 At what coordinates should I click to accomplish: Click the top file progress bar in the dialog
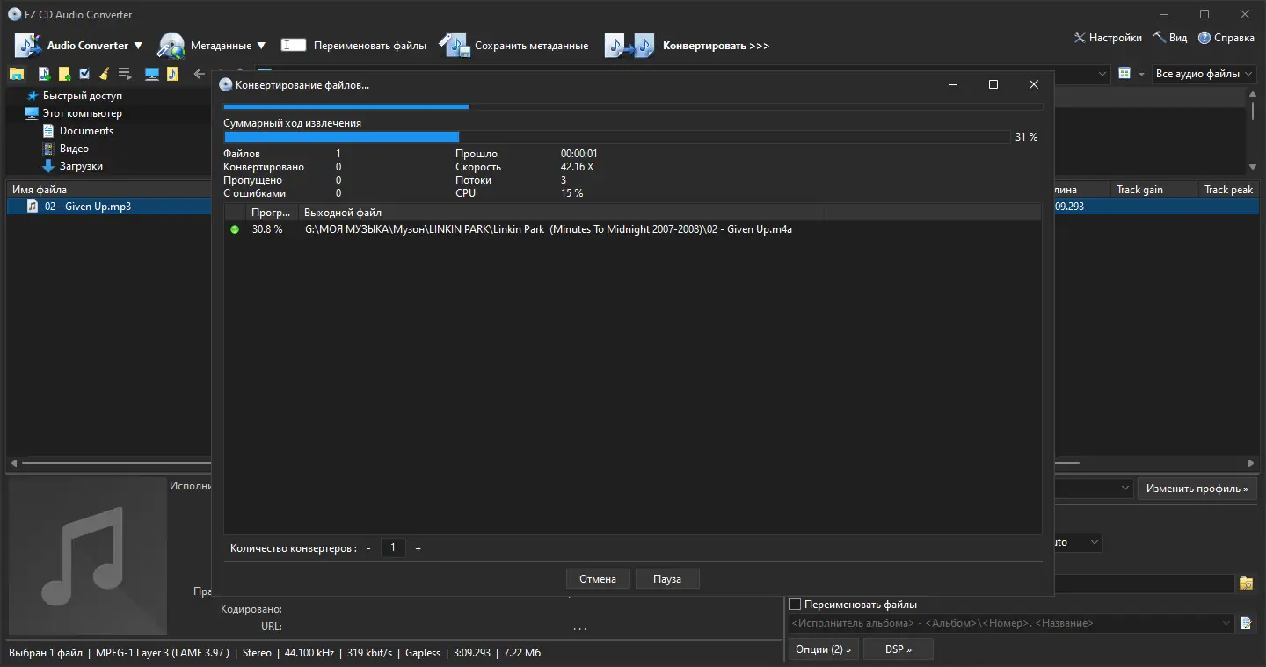(633, 106)
